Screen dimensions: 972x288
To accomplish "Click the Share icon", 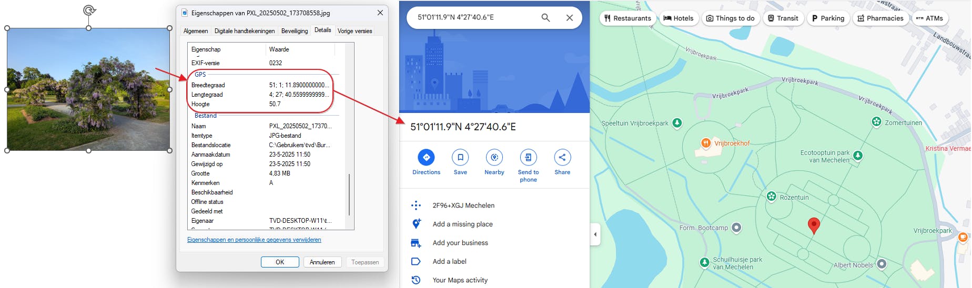I will (x=562, y=157).
